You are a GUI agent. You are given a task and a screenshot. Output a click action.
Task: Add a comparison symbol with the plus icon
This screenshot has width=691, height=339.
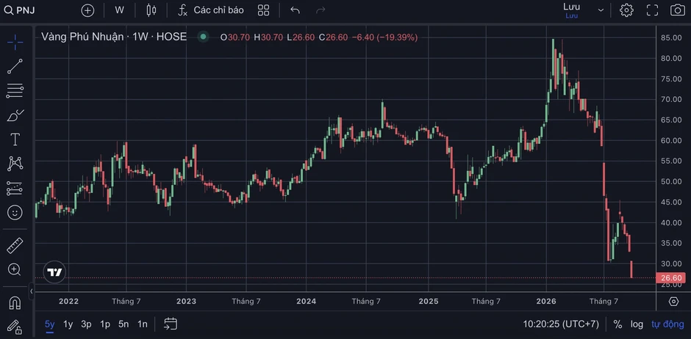point(87,10)
